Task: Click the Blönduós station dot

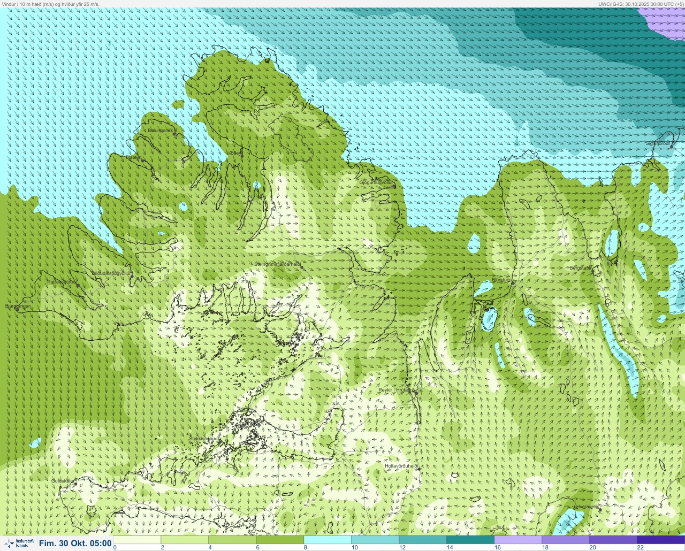Action: point(513,283)
